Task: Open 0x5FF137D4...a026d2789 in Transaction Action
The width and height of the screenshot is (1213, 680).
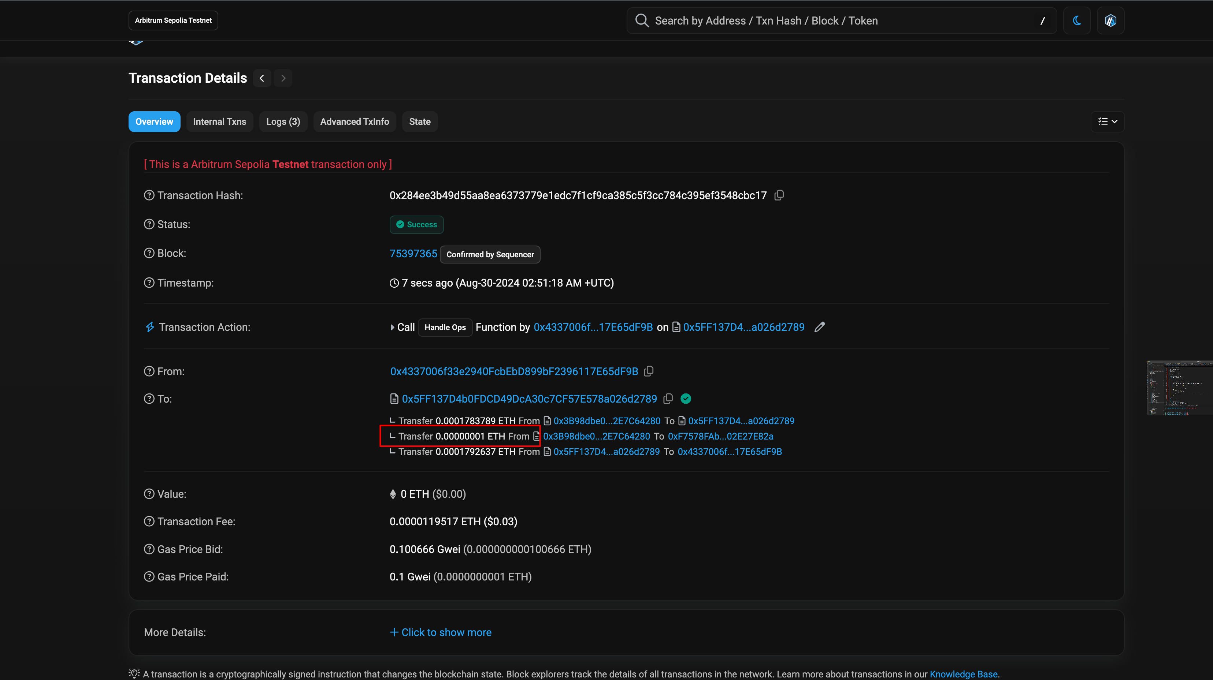Action: 743,327
